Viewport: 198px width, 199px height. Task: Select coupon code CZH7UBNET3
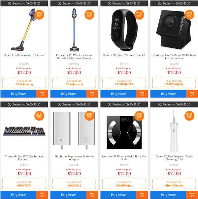[x=124, y=84]
